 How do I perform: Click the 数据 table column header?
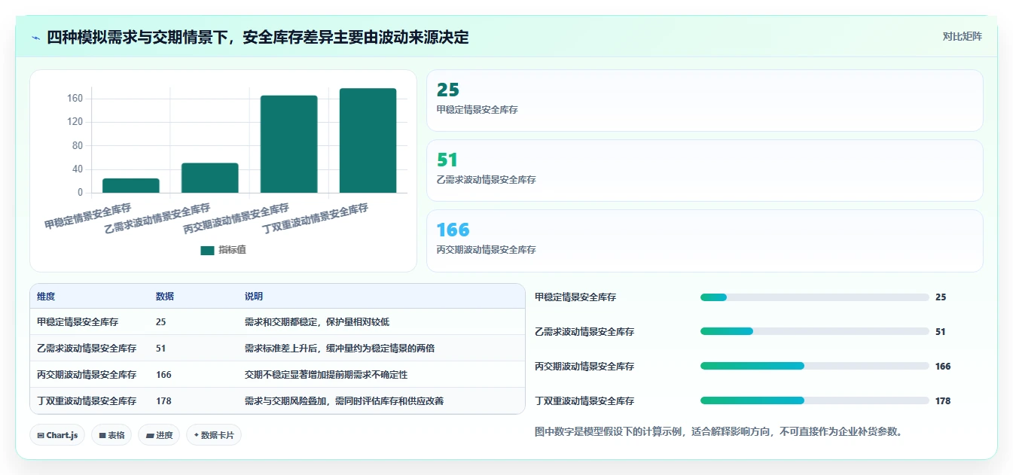pyautogui.click(x=165, y=297)
